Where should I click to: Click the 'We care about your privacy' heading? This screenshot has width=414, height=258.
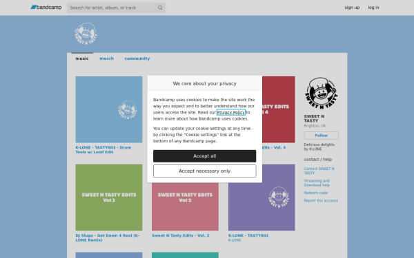pos(204,83)
